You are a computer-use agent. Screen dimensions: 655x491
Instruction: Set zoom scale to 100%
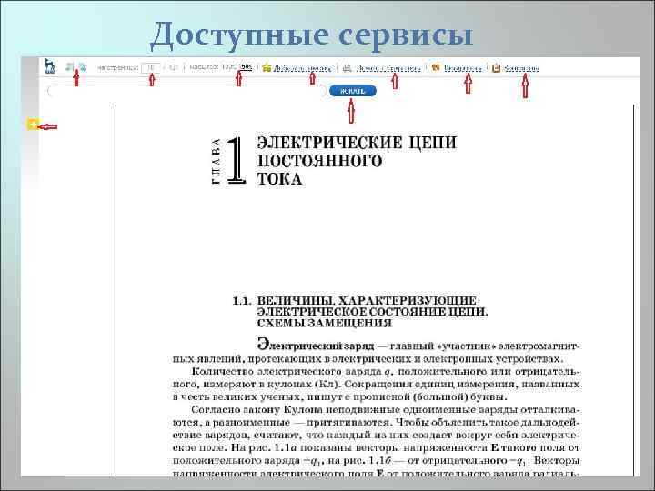click(x=228, y=66)
